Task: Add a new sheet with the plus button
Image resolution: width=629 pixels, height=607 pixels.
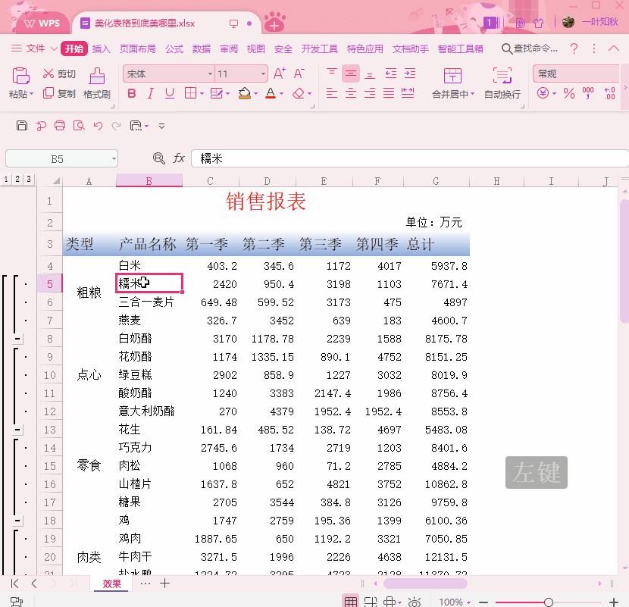Action: [x=165, y=584]
